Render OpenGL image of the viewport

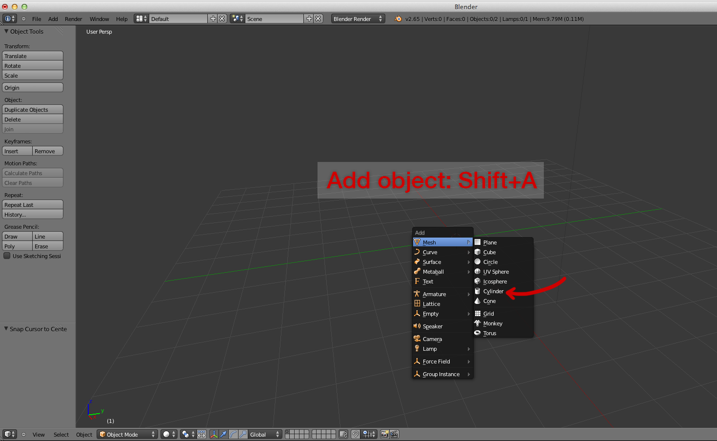pos(384,434)
